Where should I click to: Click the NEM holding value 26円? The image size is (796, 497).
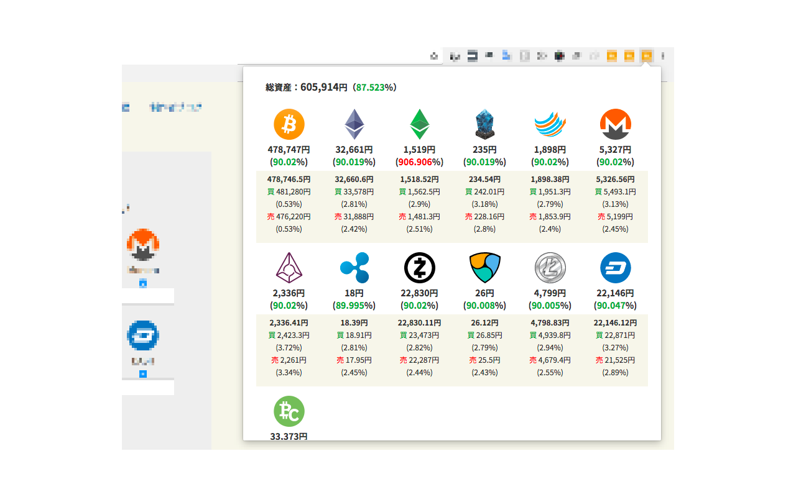pos(484,293)
